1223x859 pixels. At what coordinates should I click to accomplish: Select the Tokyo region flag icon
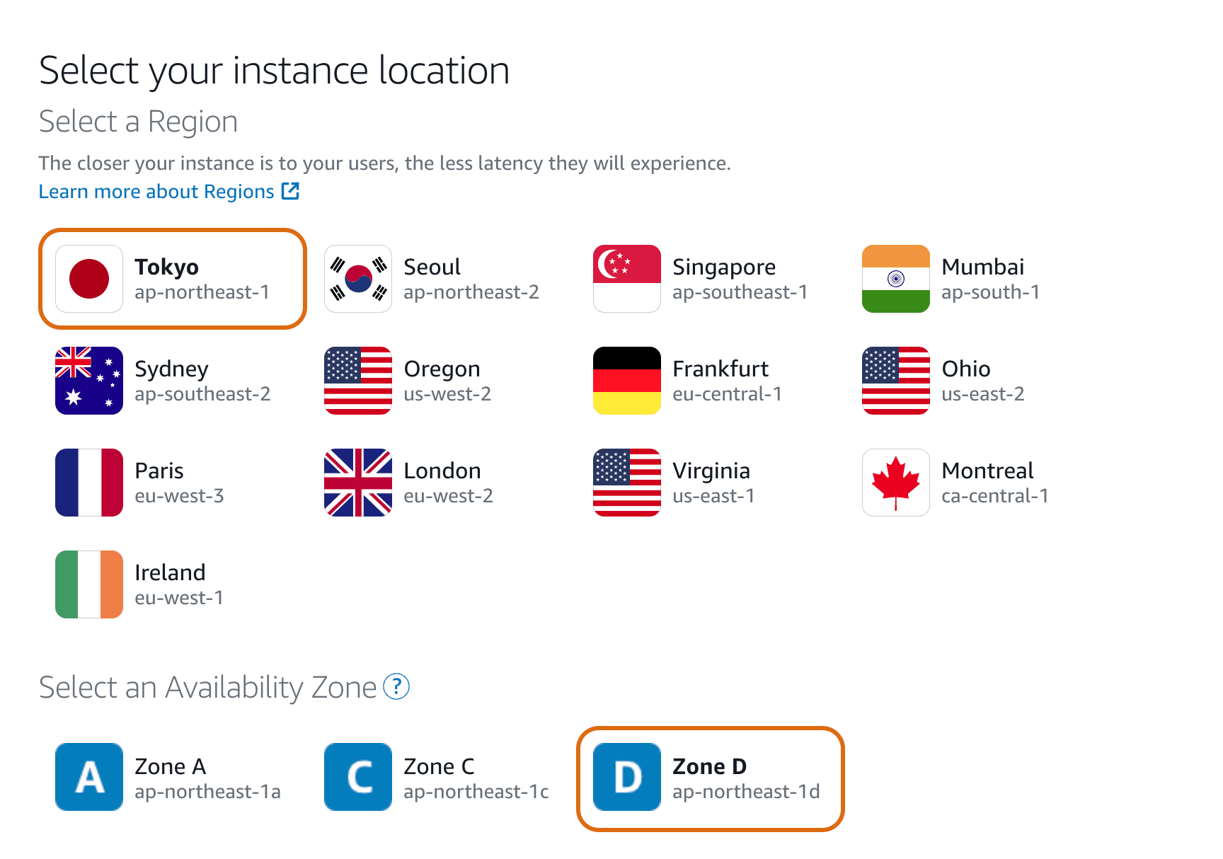89,279
